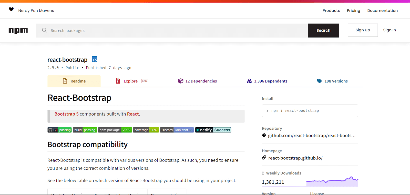The image size is (410, 195).
Task: Click the weekly downloads sparkline chart
Action: point(332,181)
